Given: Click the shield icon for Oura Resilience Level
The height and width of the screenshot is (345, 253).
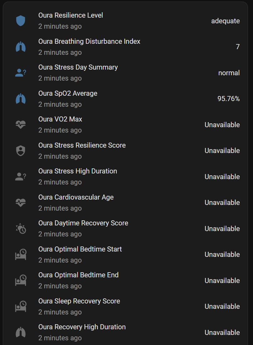Looking at the screenshot, I should pyautogui.click(x=20, y=21).
